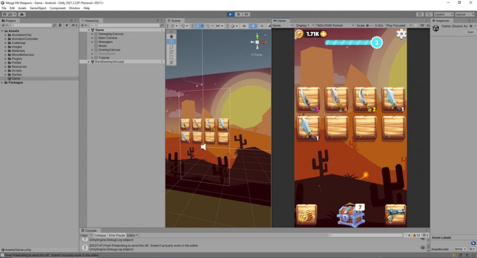The image size is (477, 258).
Task: Expand the Scripts folder in Project
Action: [x=5, y=71]
